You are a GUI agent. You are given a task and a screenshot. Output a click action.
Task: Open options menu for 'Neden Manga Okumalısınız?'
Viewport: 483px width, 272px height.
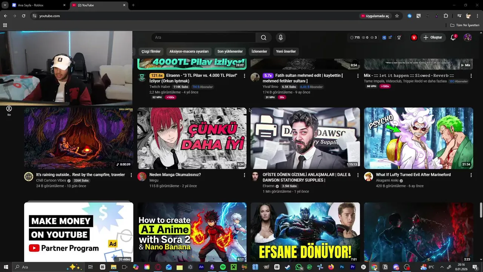(245, 175)
